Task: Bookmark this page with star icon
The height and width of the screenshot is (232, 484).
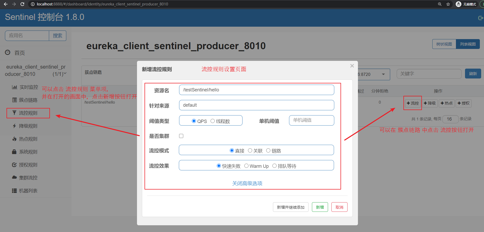Action: coord(448,4)
